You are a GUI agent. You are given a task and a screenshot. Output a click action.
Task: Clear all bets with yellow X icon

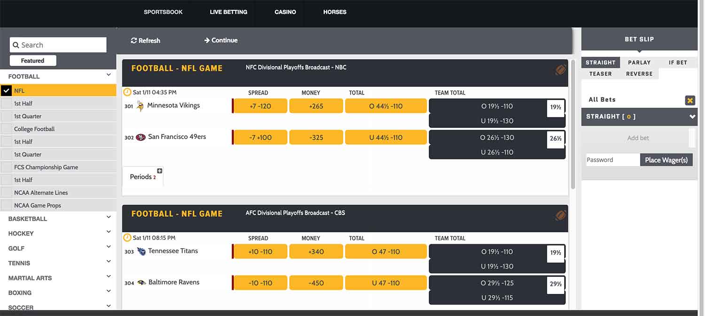pos(689,100)
